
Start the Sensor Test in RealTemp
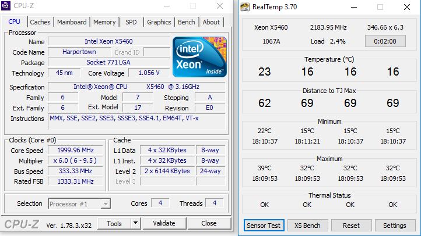264,226
